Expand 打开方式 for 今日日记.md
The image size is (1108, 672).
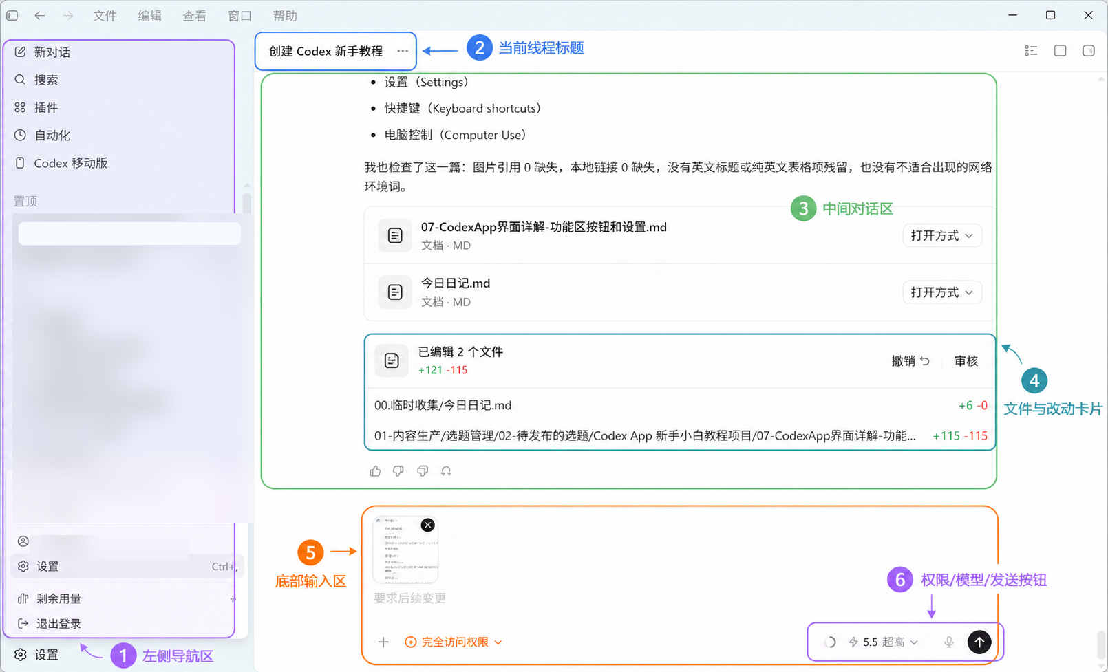(941, 292)
